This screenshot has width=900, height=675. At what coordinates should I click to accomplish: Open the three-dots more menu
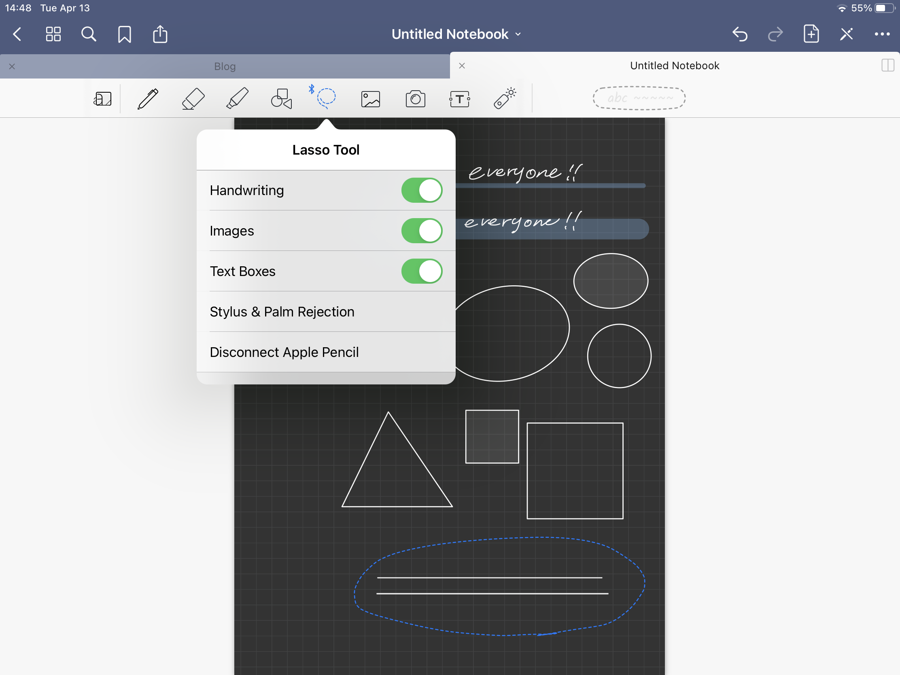click(x=881, y=34)
